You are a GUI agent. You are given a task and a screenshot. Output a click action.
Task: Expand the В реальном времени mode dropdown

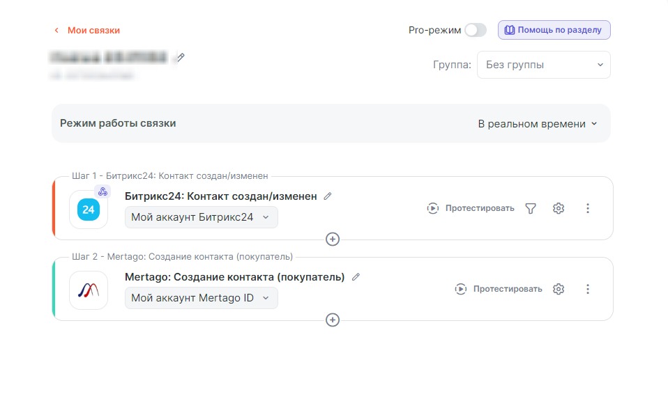tap(537, 123)
